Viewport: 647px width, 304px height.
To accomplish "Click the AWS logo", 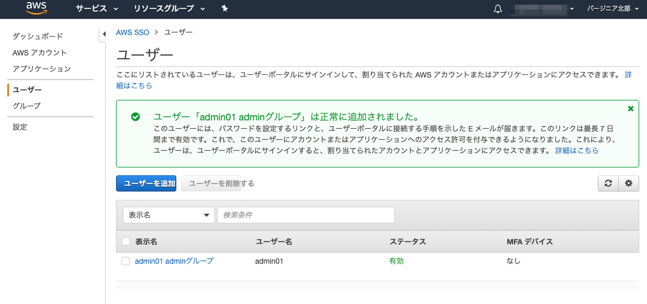I will 37,8.
